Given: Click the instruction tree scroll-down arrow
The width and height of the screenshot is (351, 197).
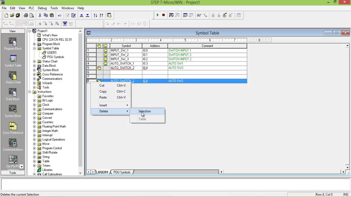Looking at the screenshot, I should pyautogui.click(x=80, y=173).
